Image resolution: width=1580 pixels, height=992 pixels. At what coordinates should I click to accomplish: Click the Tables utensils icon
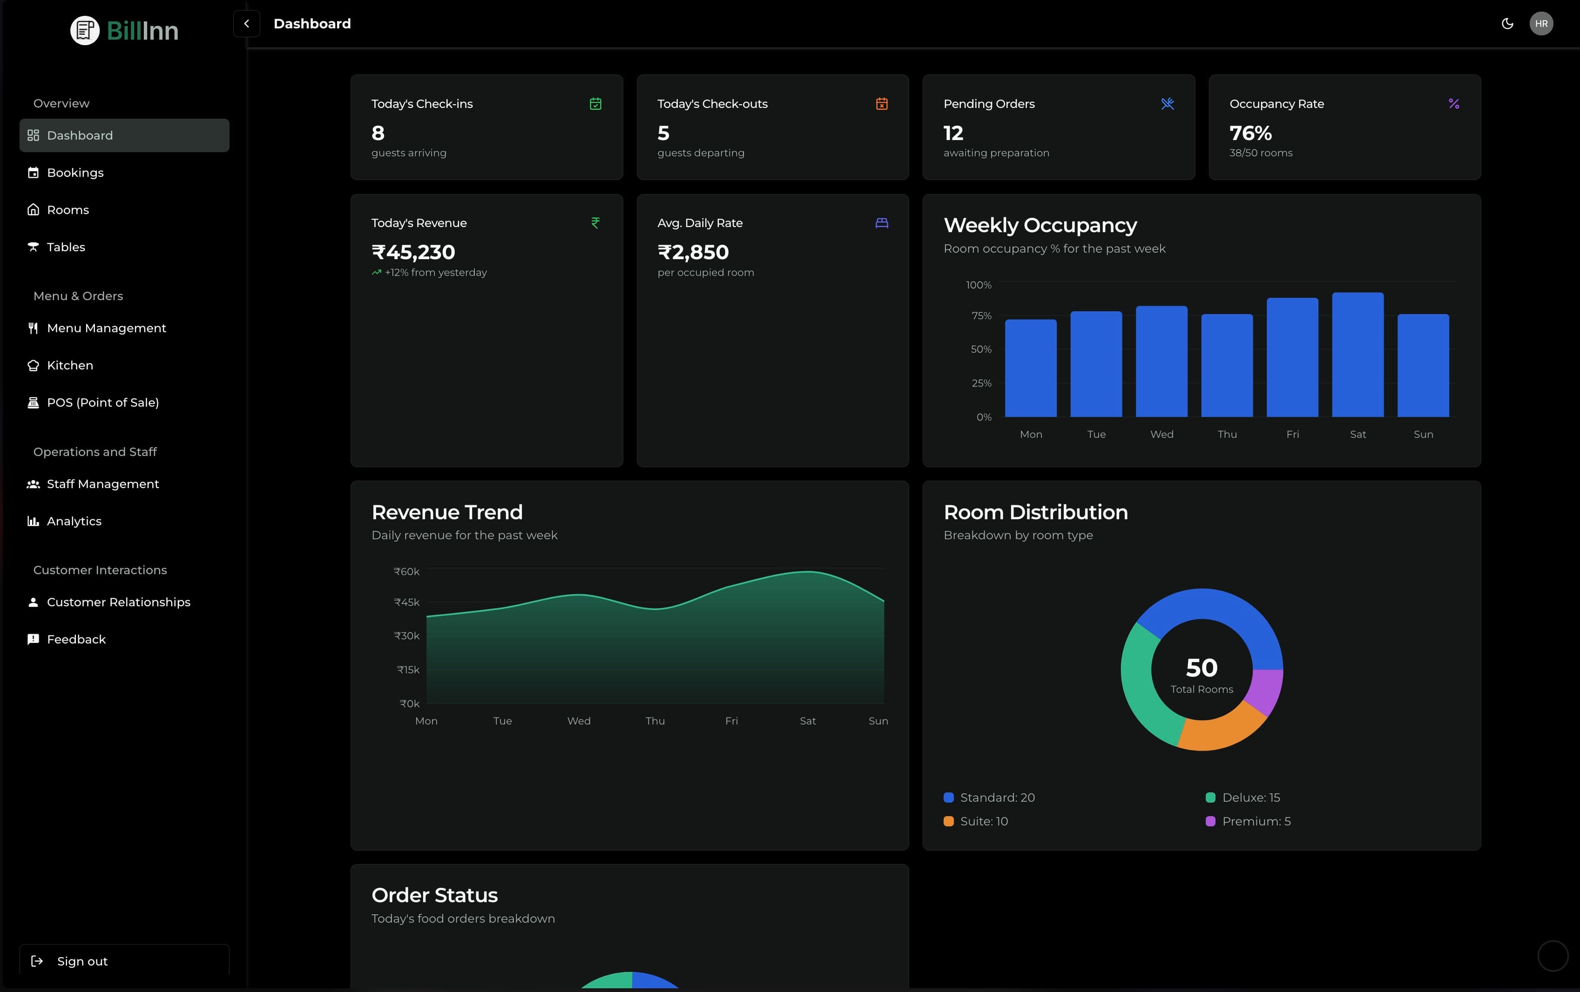coord(34,247)
